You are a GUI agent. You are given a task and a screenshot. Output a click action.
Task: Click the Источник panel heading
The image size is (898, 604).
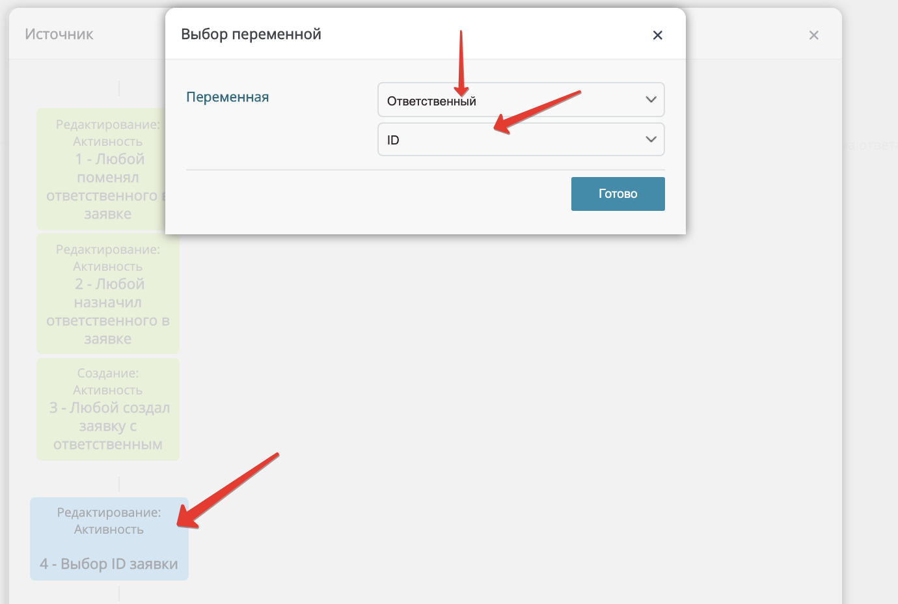point(59,34)
